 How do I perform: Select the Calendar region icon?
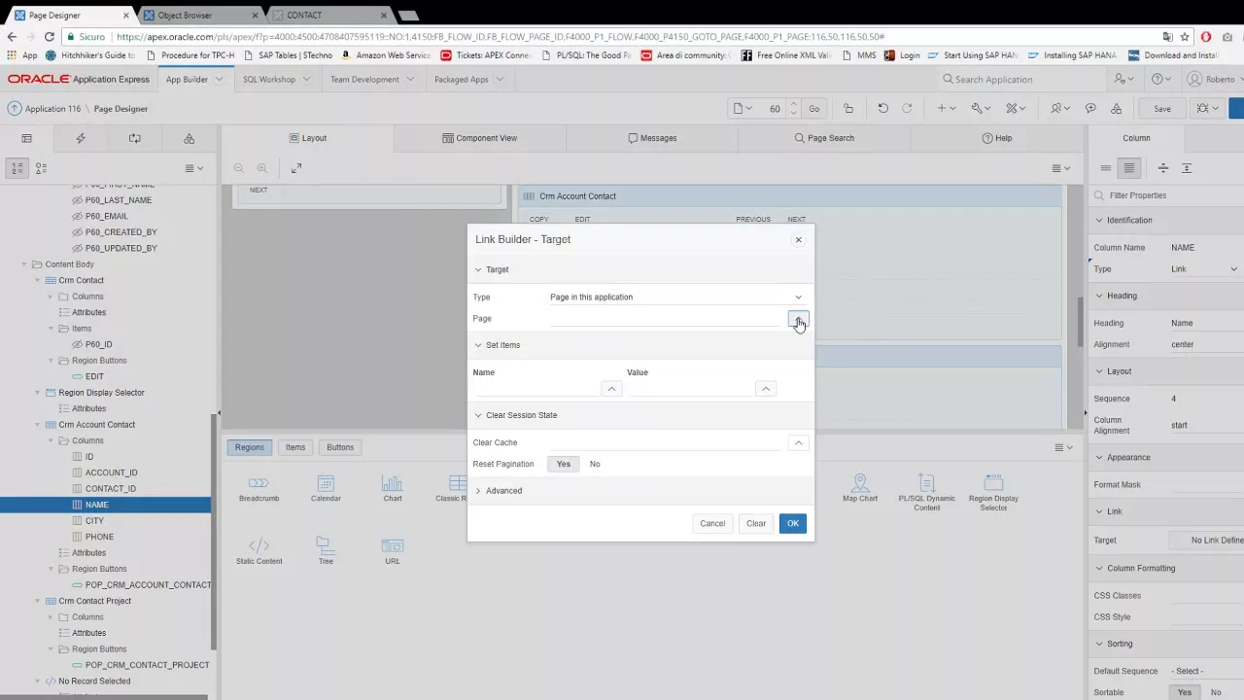point(326,488)
